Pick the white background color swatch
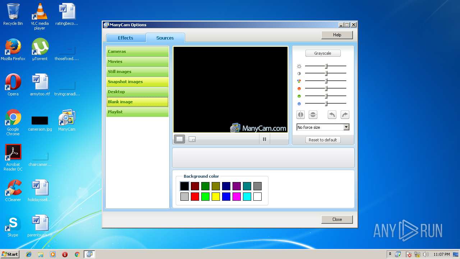The image size is (460, 259). click(257, 196)
